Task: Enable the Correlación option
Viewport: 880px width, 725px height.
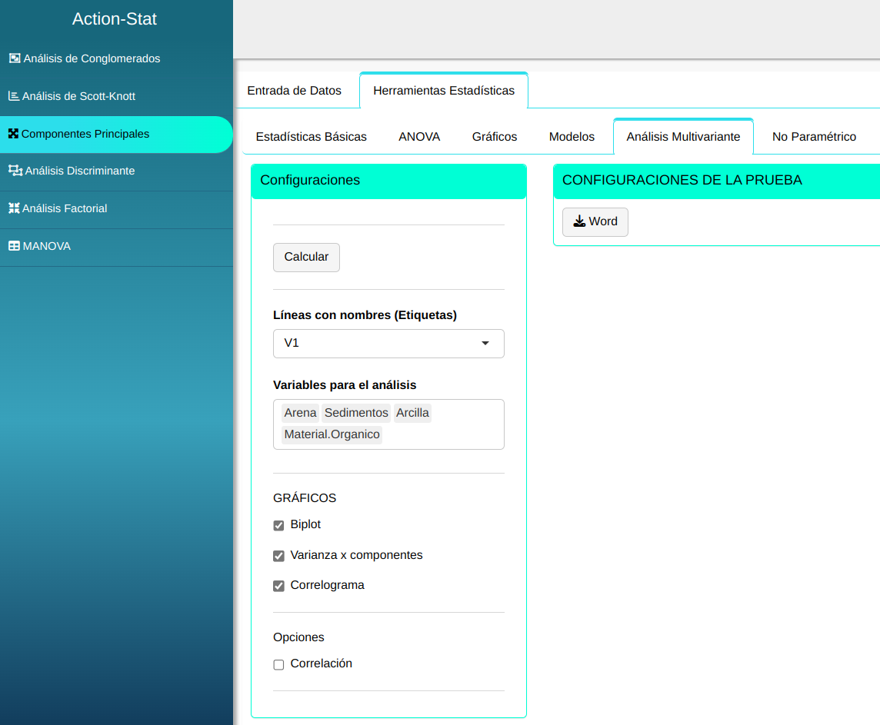Action: tap(278, 664)
